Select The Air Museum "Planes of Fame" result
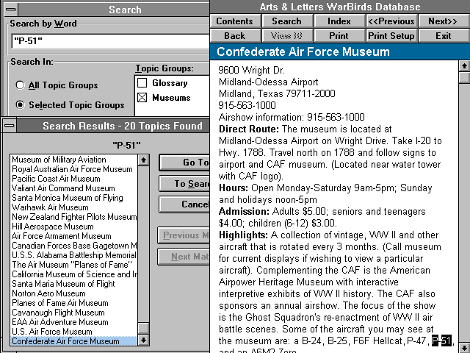 pyautogui.click(x=72, y=265)
